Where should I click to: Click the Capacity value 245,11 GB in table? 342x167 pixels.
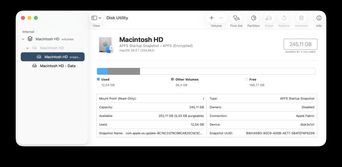pyautogui.click(x=196, y=107)
